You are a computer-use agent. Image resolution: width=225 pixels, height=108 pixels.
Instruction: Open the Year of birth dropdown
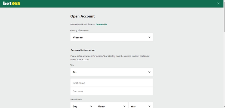coord(141,105)
